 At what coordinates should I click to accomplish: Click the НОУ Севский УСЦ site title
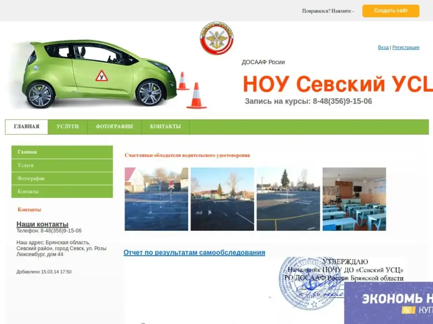(338, 84)
